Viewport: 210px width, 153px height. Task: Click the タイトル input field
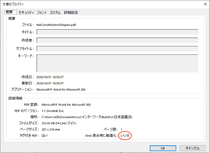117,32
